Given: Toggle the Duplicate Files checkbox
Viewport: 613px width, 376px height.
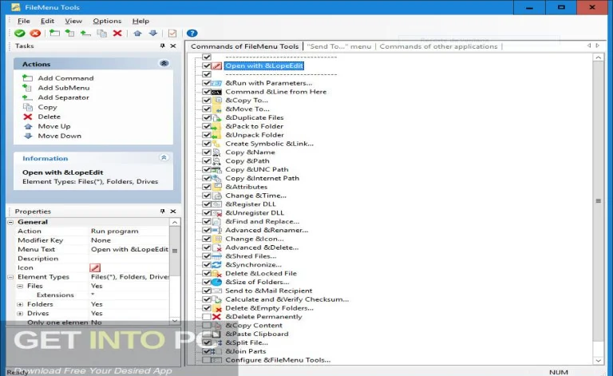Looking at the screenshot, I should [x=207, y=117].
